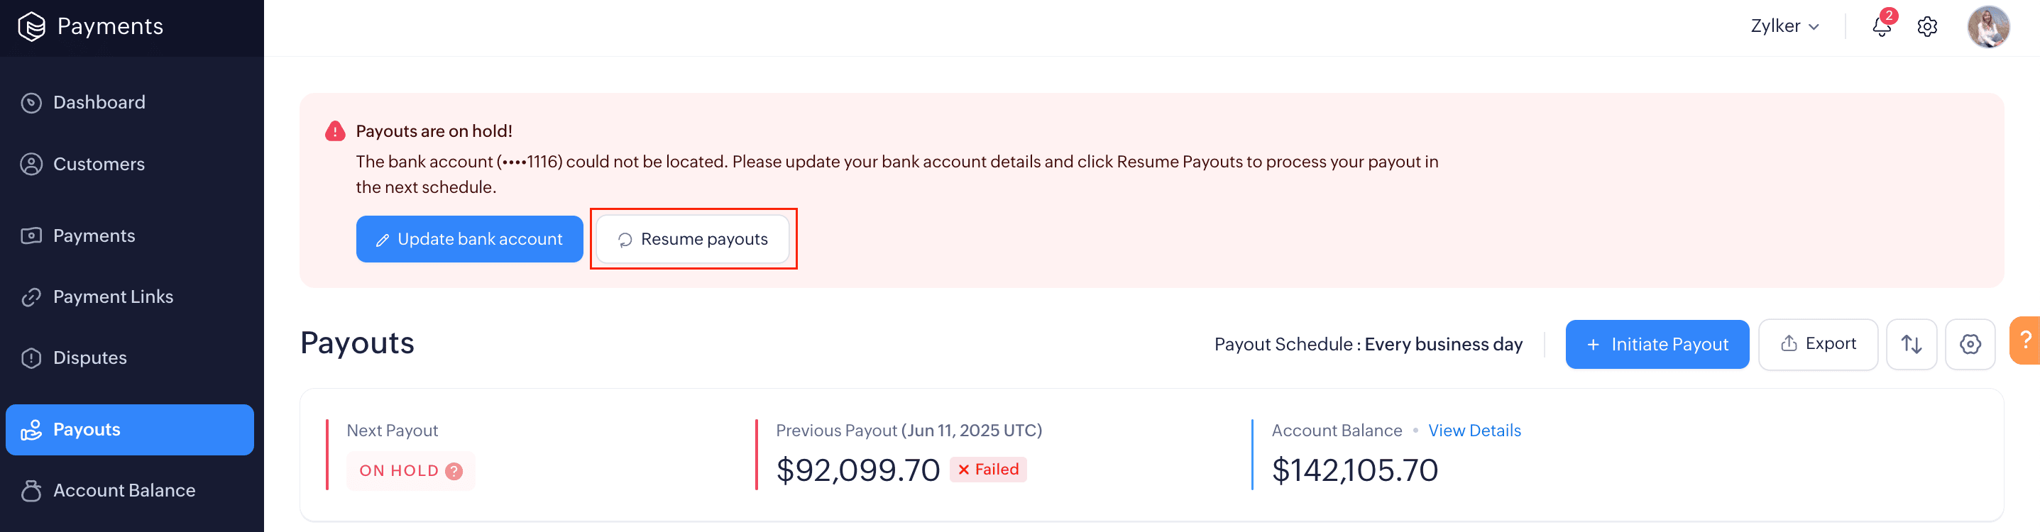Expand the Zylker organization dropdown

pyautogui.click(x=1784, y=26)
